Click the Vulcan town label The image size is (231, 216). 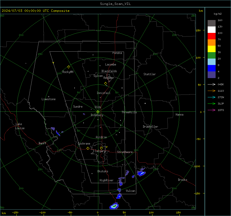[x=130, y=191]
